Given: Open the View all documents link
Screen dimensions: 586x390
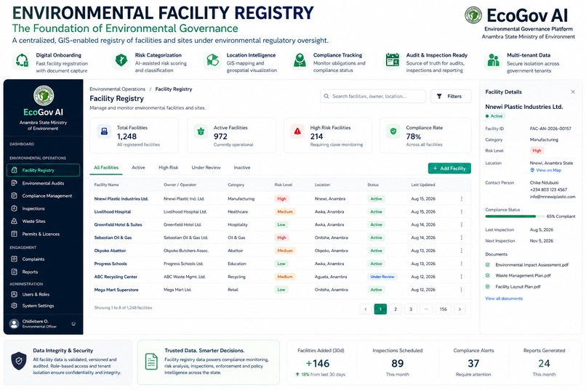Looking at the screenshot, I should [x=504, y=298].
